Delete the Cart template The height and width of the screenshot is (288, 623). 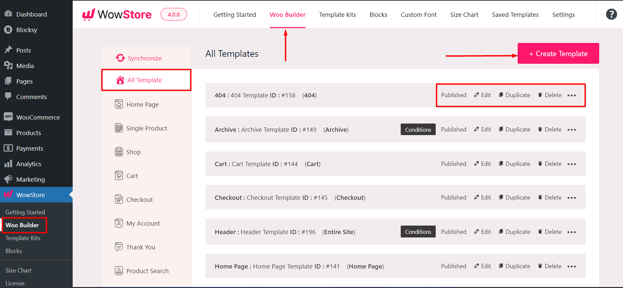click(x=550, y=164)
